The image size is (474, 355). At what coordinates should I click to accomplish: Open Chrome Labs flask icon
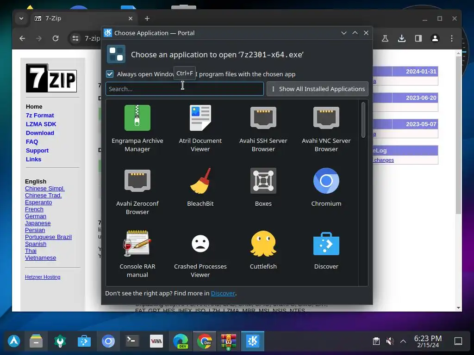pos(385,38)
